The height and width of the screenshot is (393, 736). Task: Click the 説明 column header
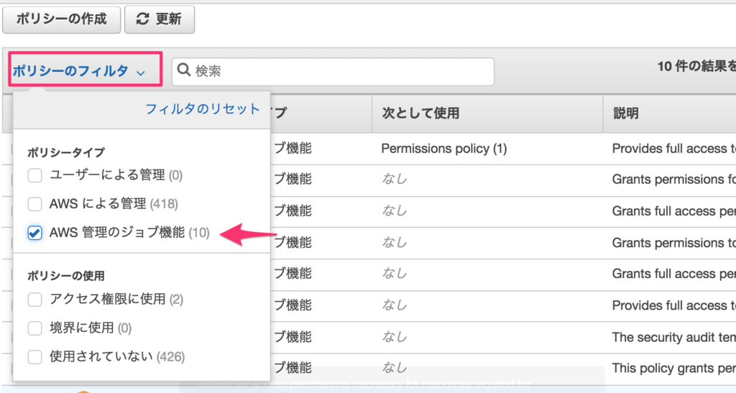point(669,114)
